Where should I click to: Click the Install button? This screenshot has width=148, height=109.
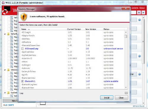point(107,98)
